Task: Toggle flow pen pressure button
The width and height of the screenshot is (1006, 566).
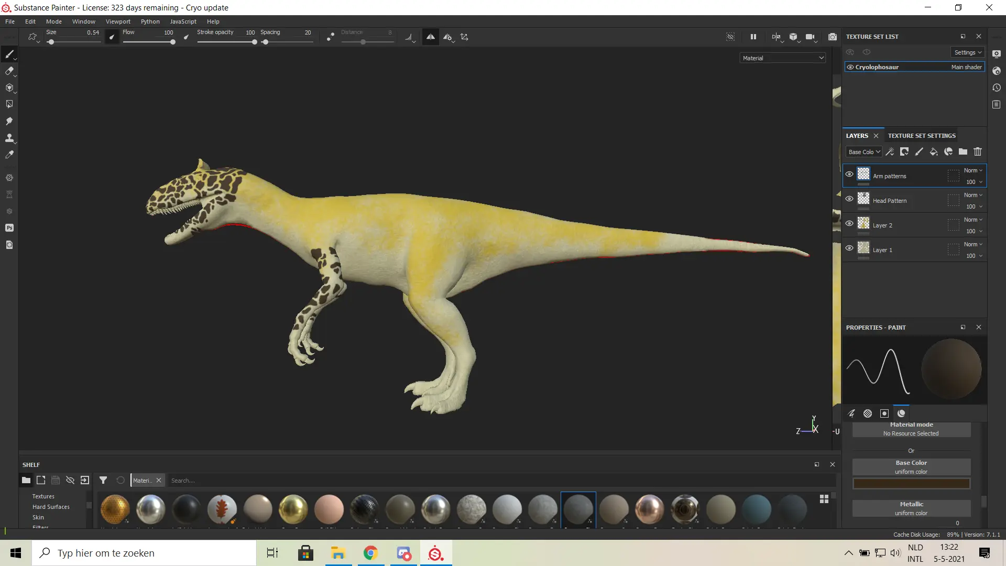Action: (186, 37)
